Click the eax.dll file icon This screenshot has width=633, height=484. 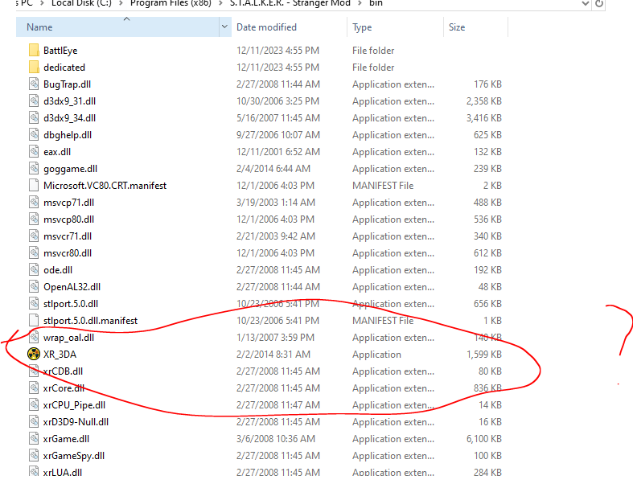[x=35, y=152]
